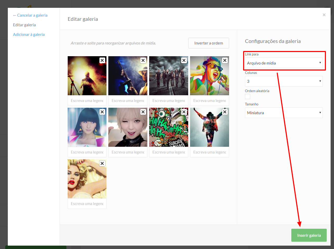This screenshot has height=249, width=334.
Task: Click caption field under Suicide Squad image
Action: pyautogui.click(x=169, y=152)
